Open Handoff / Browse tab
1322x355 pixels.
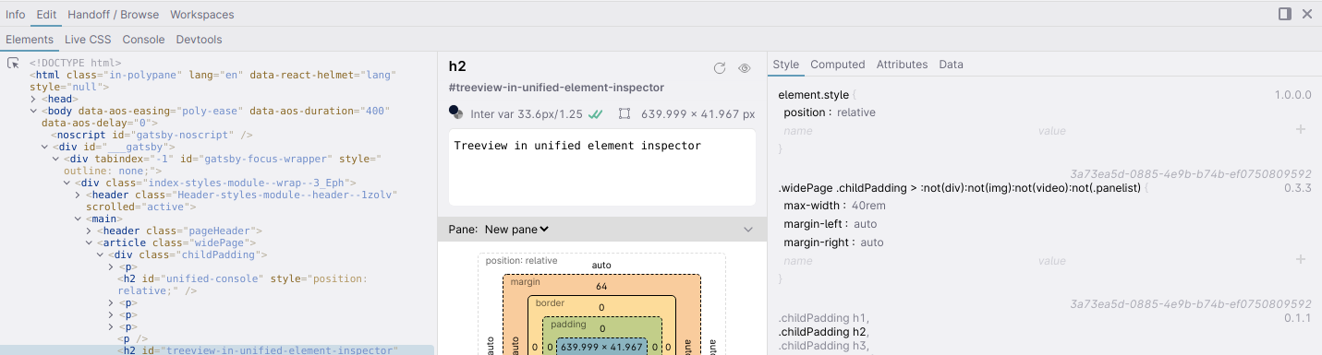114,15
